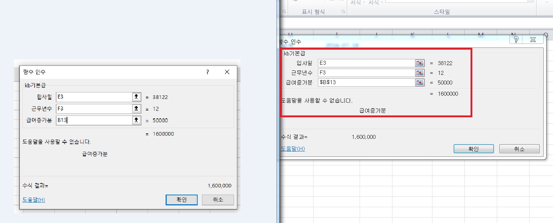This screenshot has width=553, height=223.
Task: Click range selector icon beside $B$13 field
Action: coord(420,83)
